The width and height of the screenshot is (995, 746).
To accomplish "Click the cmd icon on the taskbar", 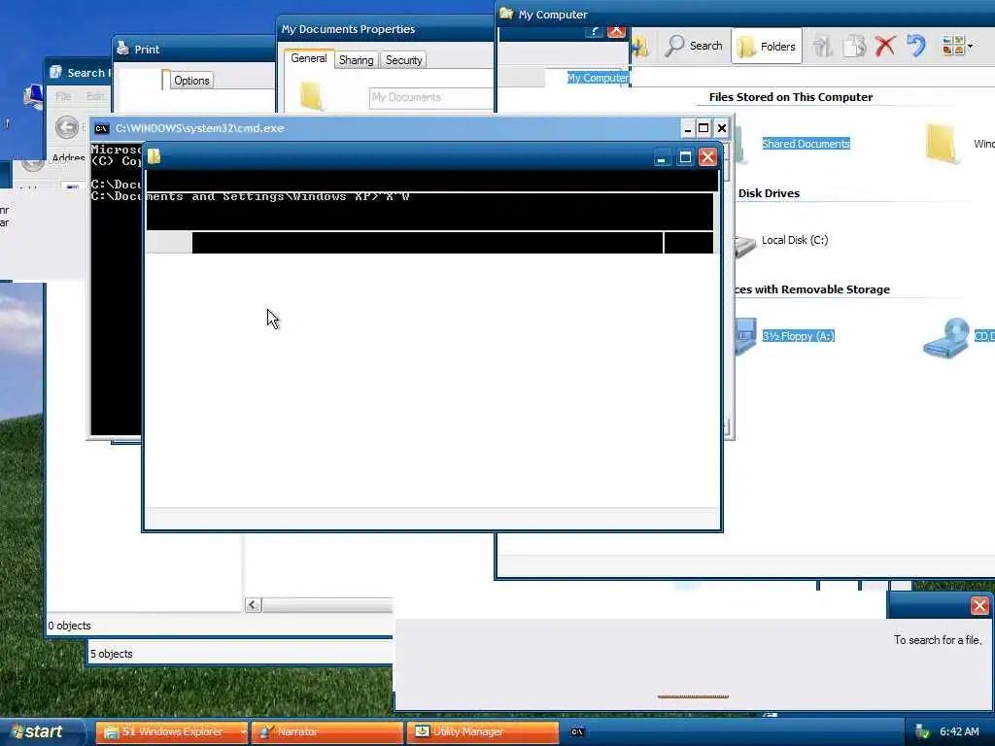I will (x=577, y=732).
